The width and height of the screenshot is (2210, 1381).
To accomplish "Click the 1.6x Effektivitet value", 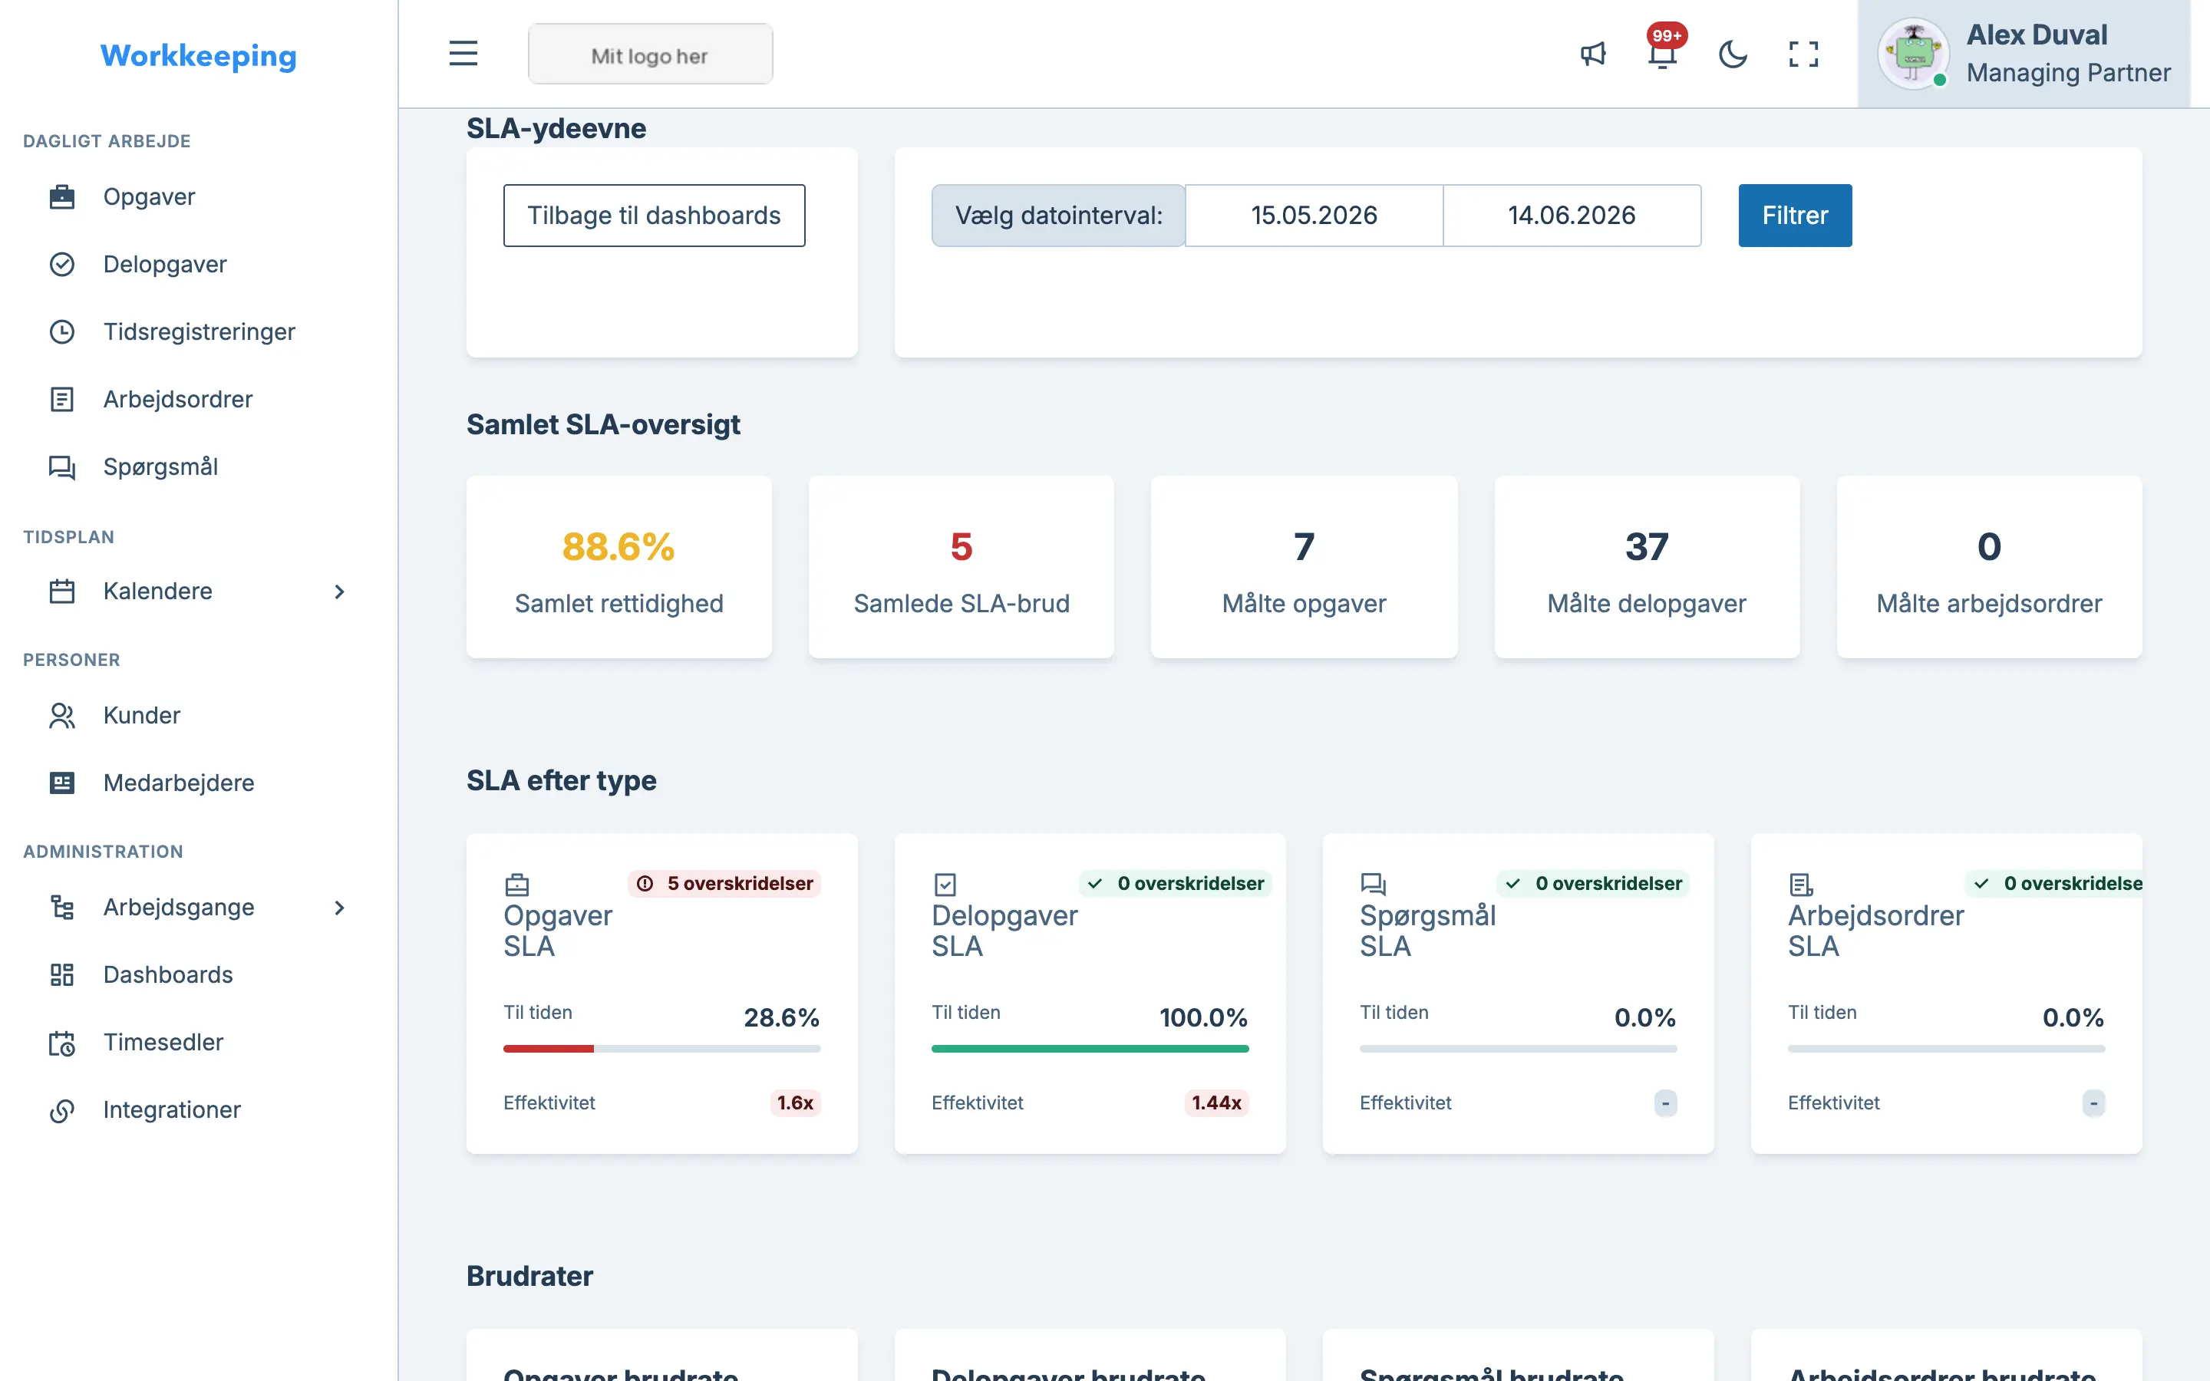I will (796, 1103).
